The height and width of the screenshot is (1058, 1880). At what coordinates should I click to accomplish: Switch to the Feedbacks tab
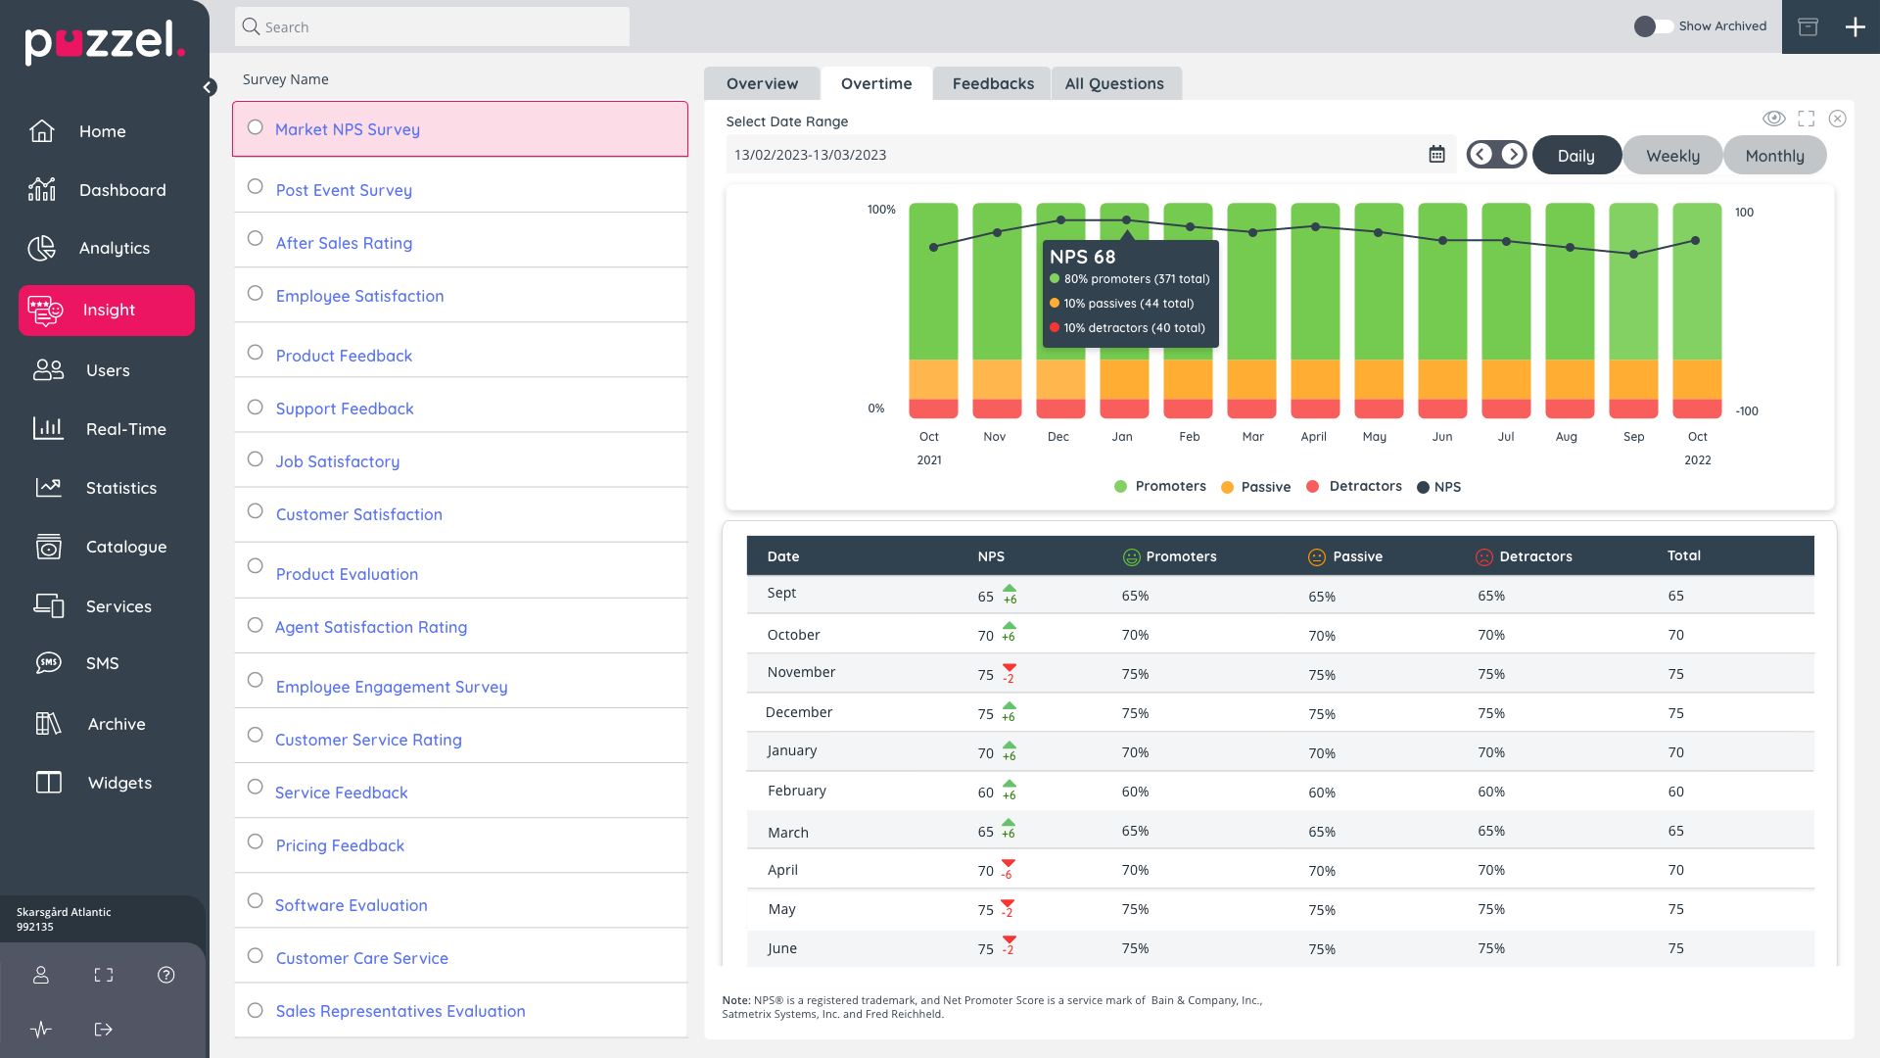[x=992, y=84]
